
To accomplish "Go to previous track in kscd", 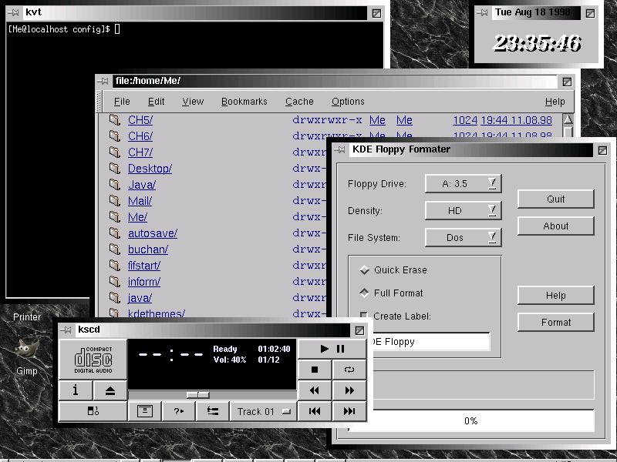I will coord(315,411).
